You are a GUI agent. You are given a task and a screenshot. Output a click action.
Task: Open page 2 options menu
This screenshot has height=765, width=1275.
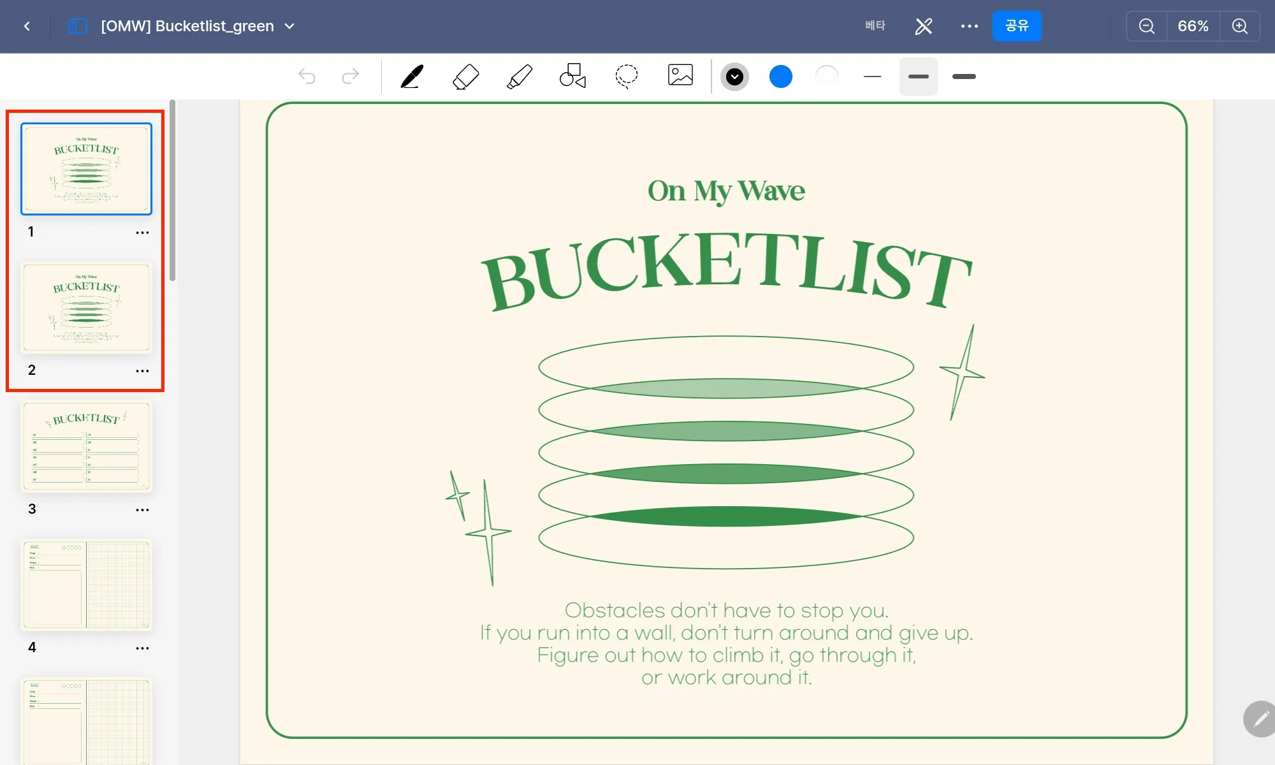(x=142, y=370)
